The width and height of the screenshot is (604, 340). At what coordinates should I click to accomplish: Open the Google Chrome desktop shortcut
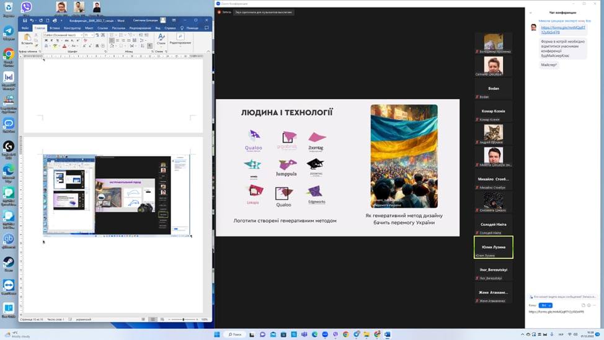pos(9,56)
